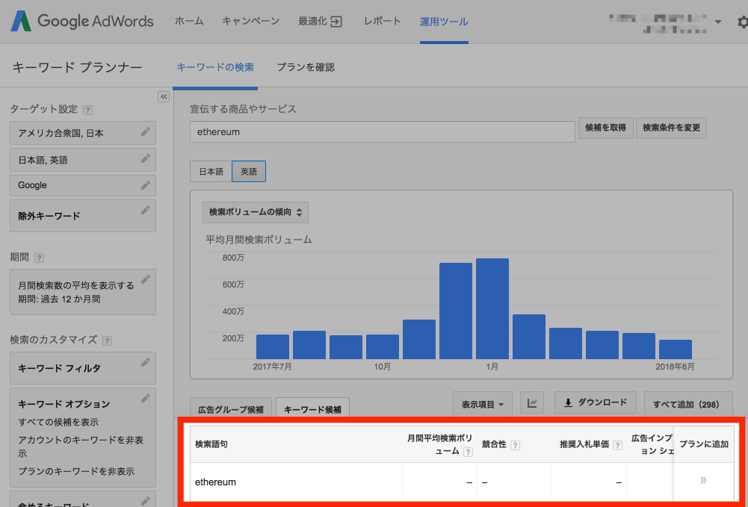Viewport: 748px width, 507px height.
Task: Click 検索条件を変更 button
Action: coord(671,128)
